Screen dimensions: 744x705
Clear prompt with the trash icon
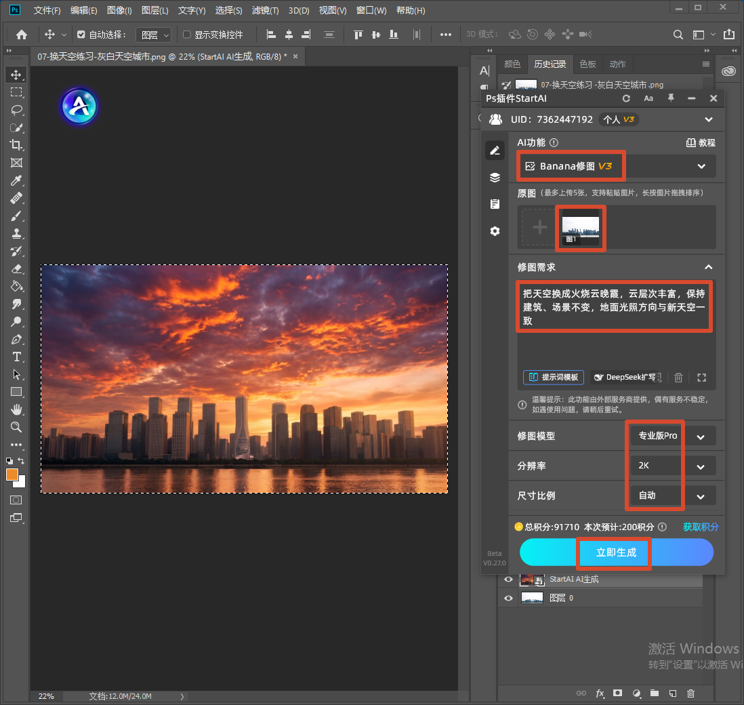click(678, 378)
